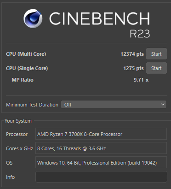Click the R23 version label

click(x=140, y=34)
